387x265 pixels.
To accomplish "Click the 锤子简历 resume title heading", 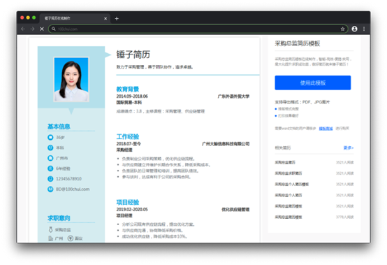I will pyautogui.click(x=133, y=55).
